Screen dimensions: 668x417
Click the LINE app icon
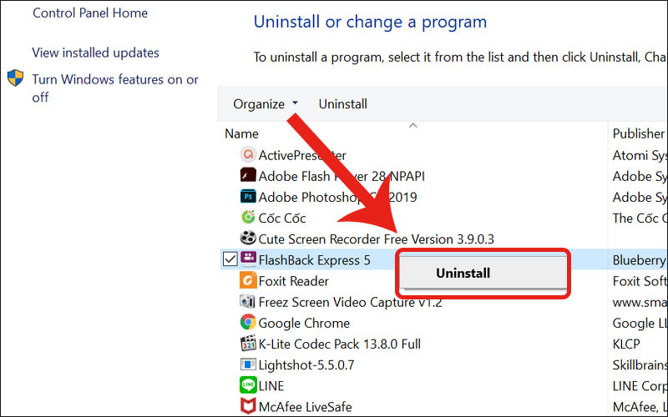point(247,385)
